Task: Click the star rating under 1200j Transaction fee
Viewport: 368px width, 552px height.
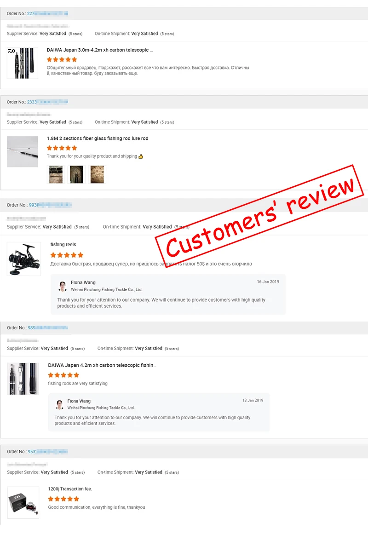Action: 63,499
